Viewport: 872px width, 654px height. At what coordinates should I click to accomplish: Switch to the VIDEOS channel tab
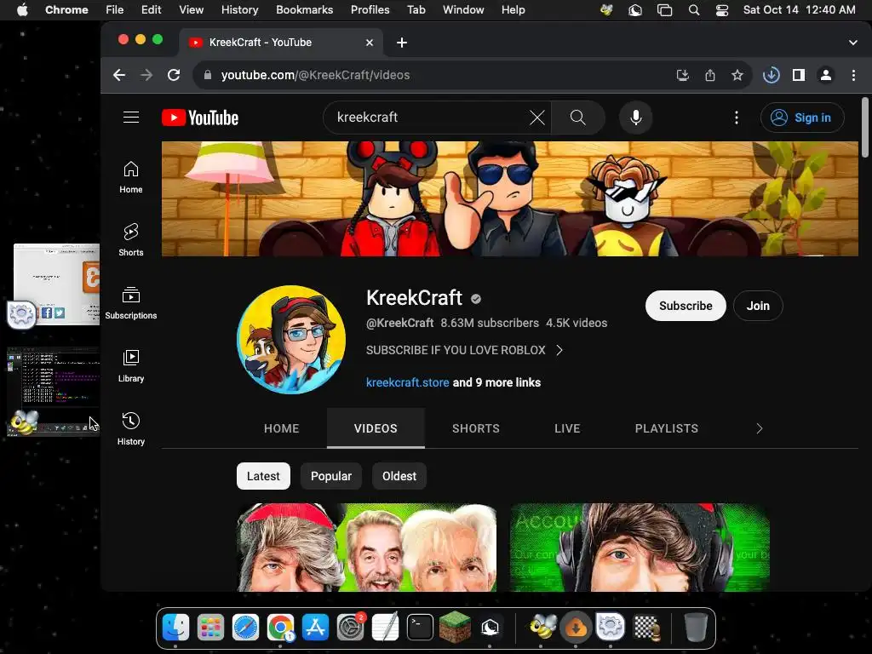376,428
